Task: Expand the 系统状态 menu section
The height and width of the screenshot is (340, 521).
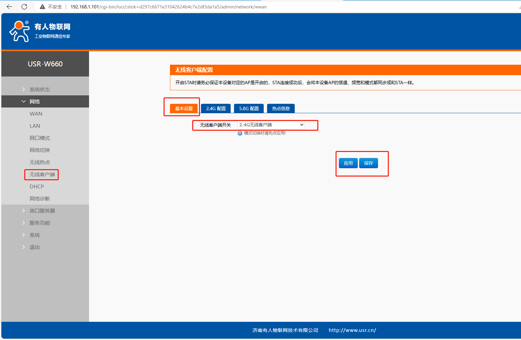Action: click(x=39, y=89)
